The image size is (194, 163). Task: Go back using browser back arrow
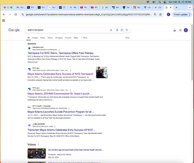[4, 14]
